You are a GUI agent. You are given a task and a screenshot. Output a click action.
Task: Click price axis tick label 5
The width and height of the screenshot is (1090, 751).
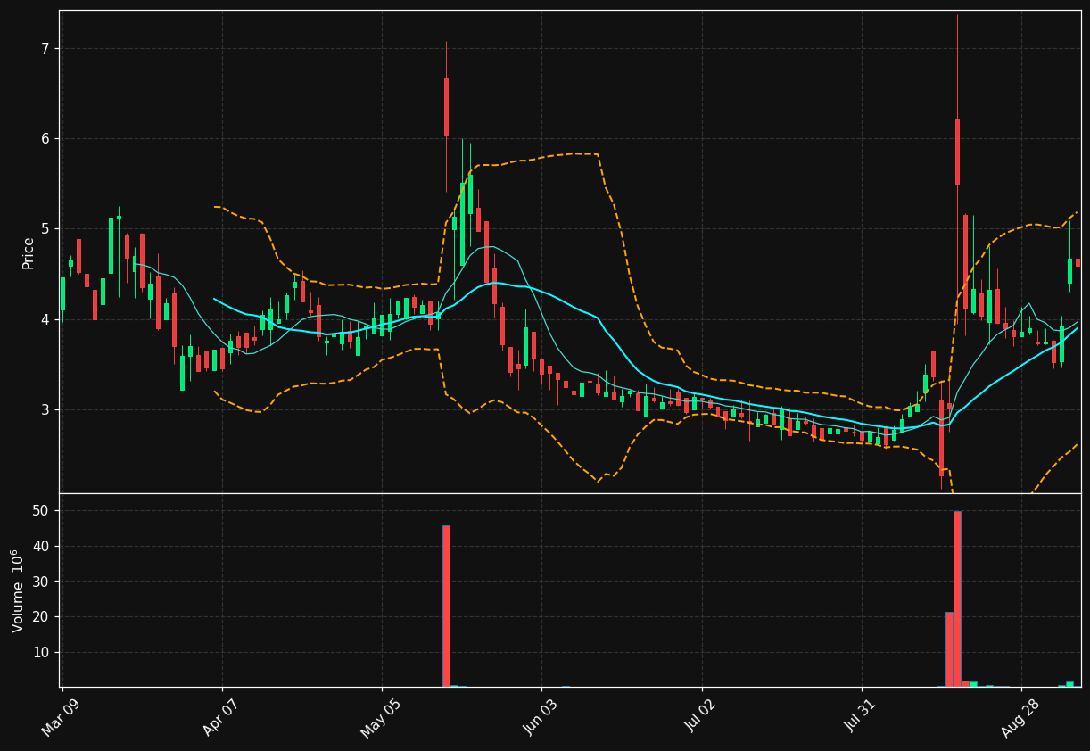pos(45,228)
